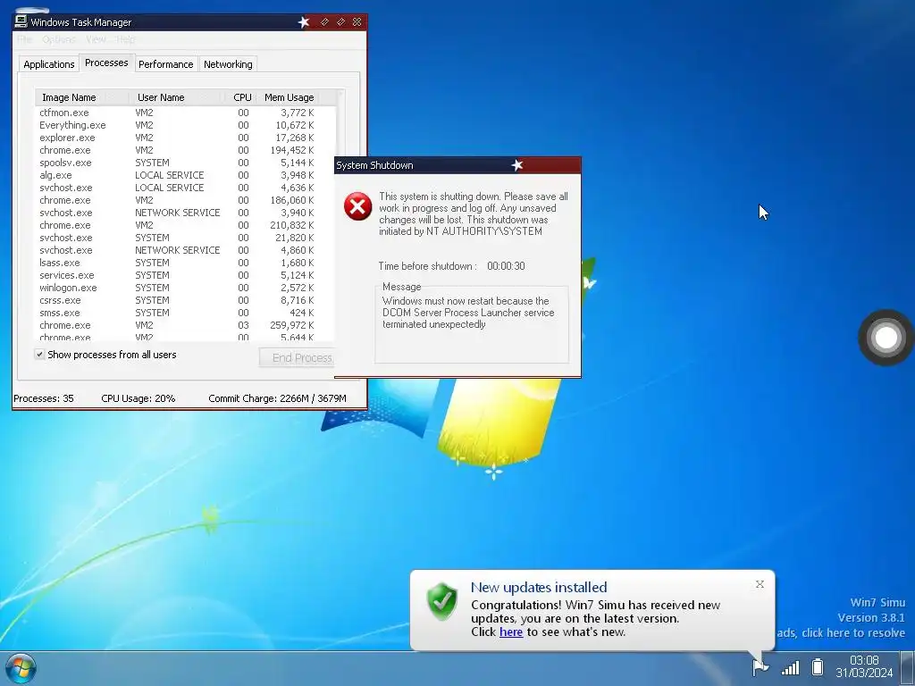915x686 pixels.
Task: Select chrome.exe using 186,060 K
Action: [x=185, y=200]
